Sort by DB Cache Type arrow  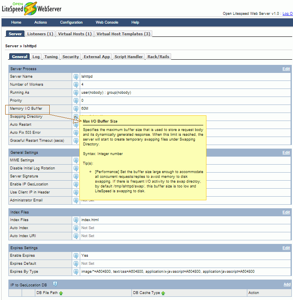[x=163, y=293]
